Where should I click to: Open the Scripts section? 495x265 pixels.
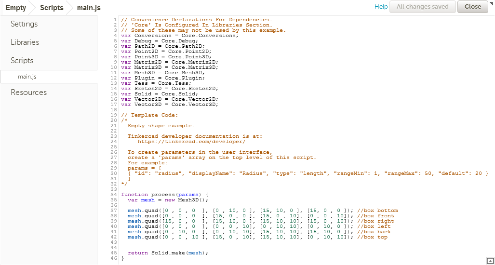pyautogui.click(x=22, y=61)
